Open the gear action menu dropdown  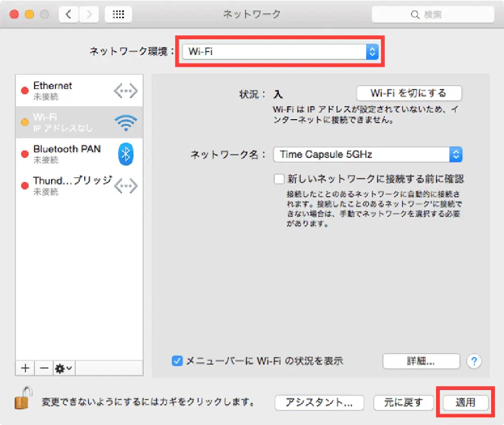pos(64,368)
